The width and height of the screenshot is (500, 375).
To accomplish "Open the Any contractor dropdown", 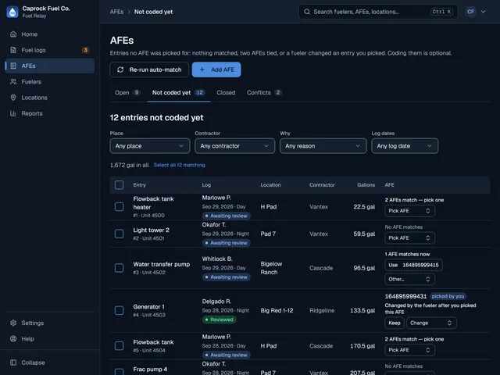I will point(234,146).
